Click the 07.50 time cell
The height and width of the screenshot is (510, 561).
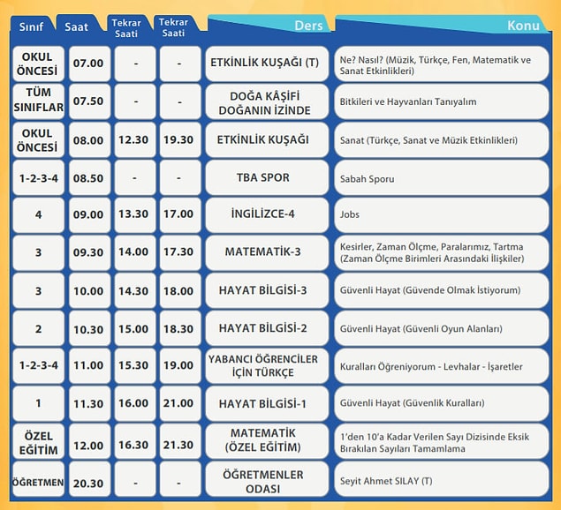pyautogui.click(x=89, y=101)
